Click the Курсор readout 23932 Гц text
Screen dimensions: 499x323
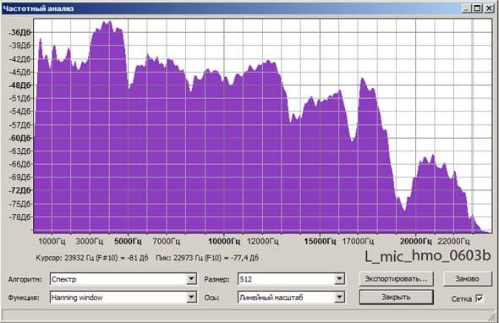point(92,257)
